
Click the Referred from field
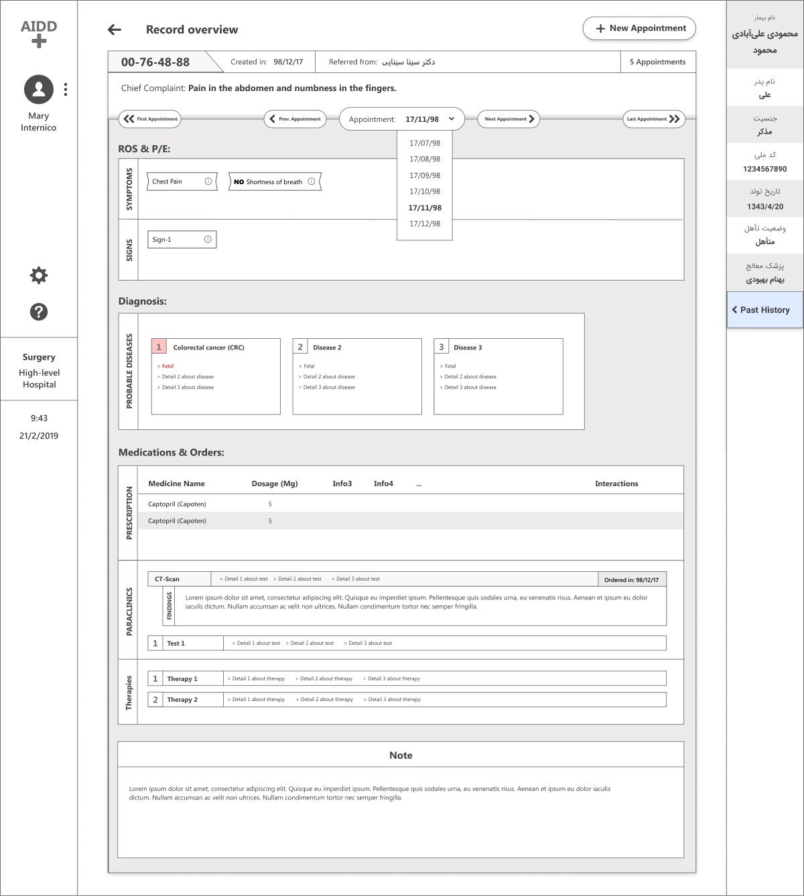382,62
